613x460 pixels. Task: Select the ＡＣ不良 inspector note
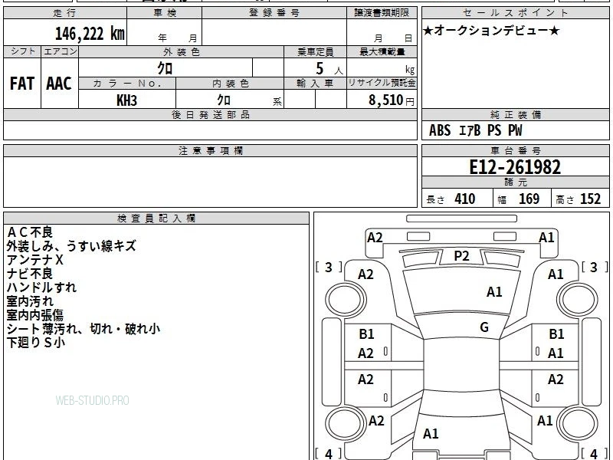[x=30, y=232]
